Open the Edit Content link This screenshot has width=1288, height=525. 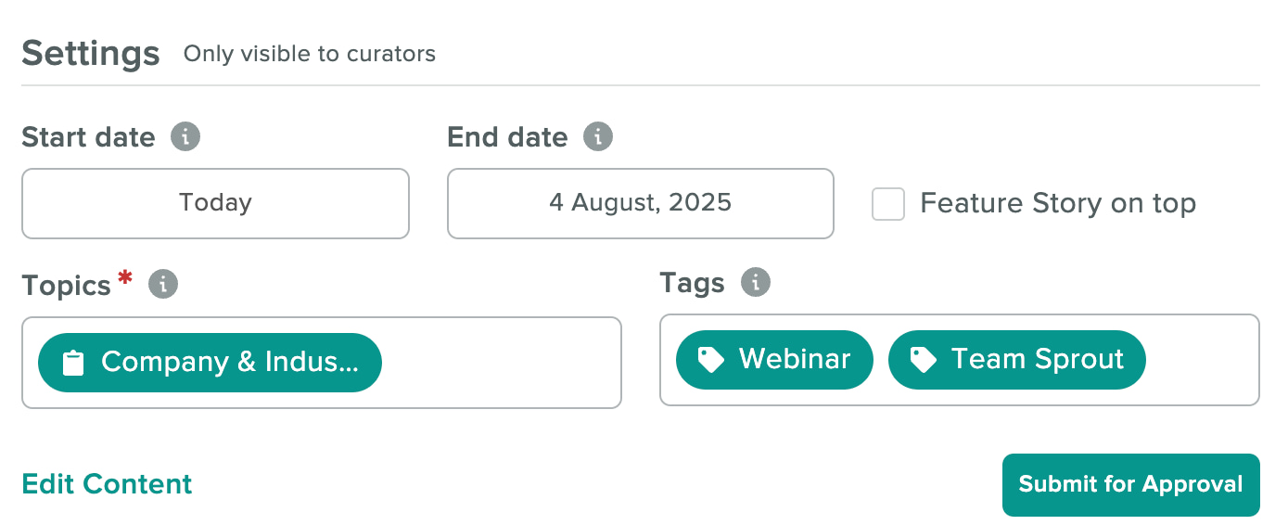(107, 484)
